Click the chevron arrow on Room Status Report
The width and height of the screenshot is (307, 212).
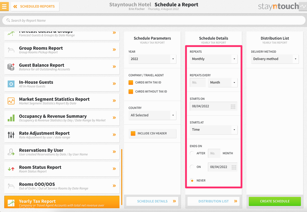114,169
